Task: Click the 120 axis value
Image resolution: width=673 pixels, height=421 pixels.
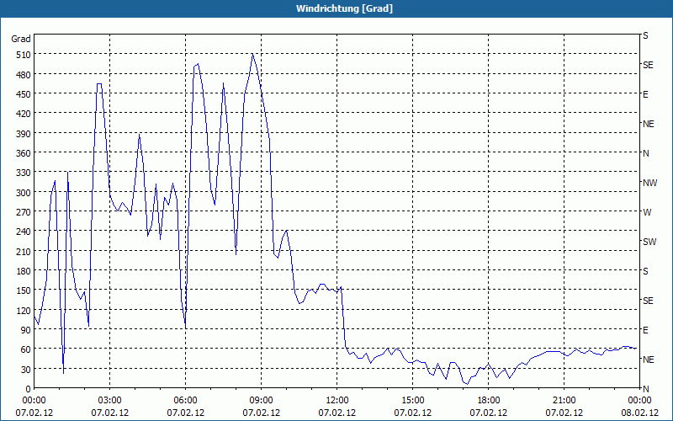Action: [x=24, y=310]
